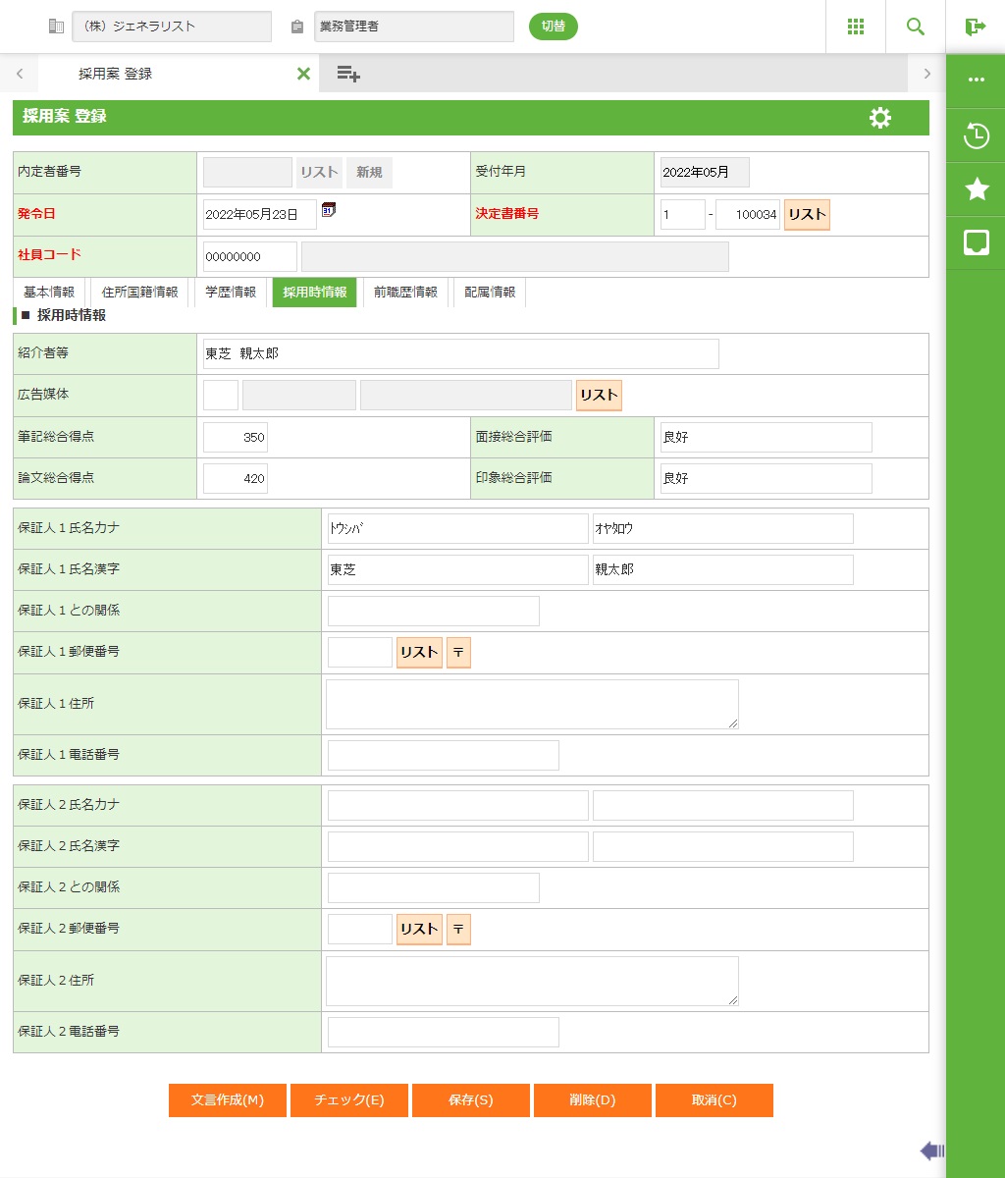Screen dimensions: 1005x1178
Task: Open the apps grid menu icon
Action: pyautogui.click(x=855, y=27)
